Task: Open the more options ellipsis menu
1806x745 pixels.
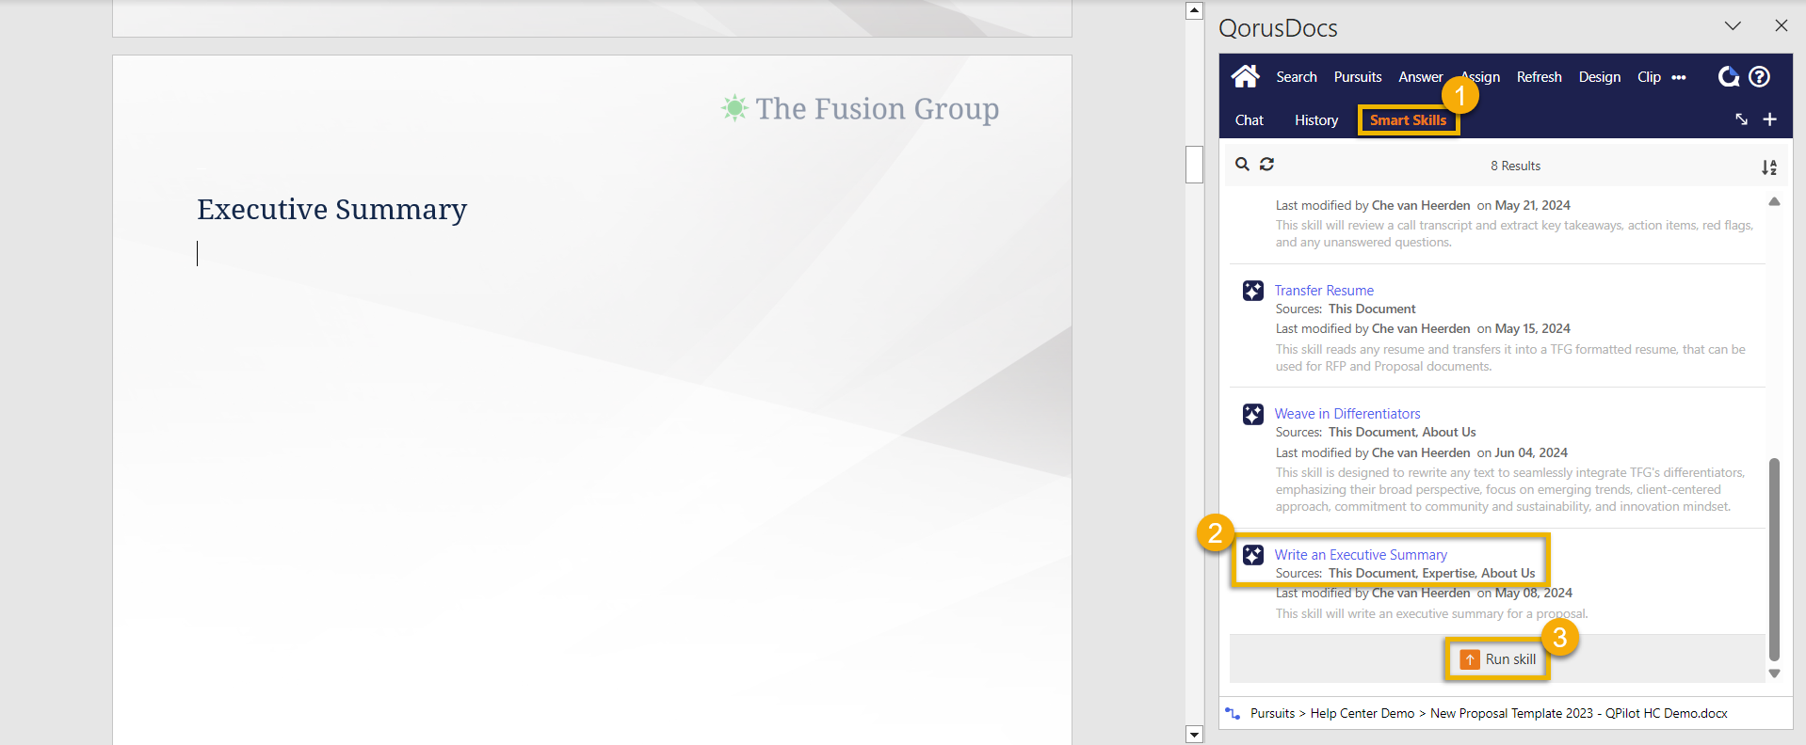Action: click(1679, 77)
